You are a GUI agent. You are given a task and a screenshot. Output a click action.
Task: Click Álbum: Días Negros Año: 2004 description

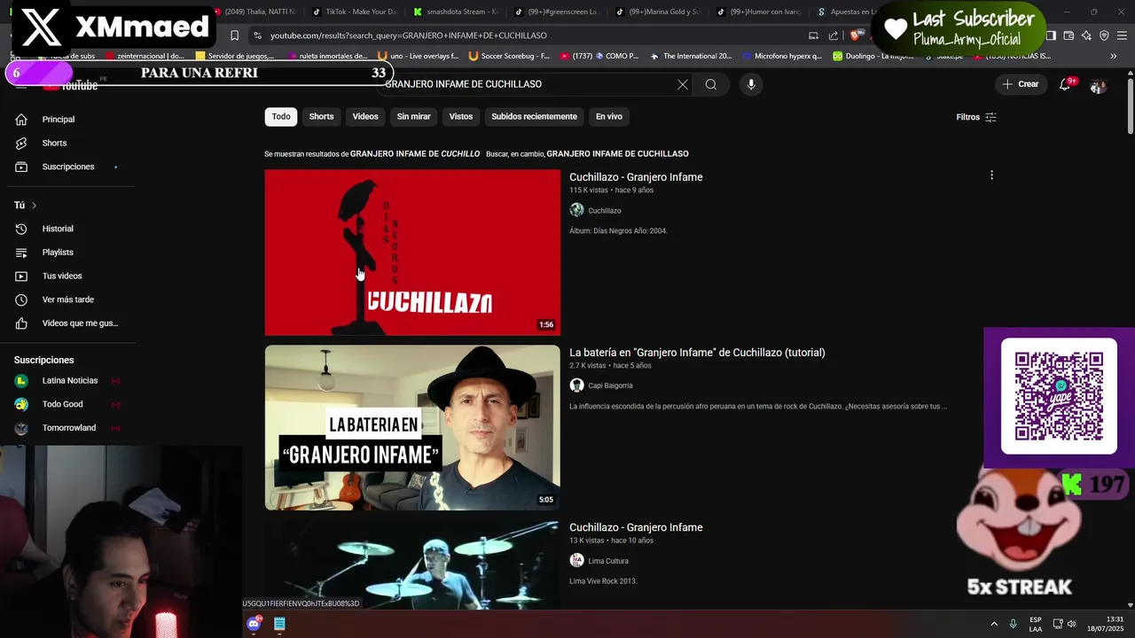pyautogui.click(x=618, y=231)
